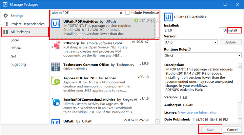Click the Project Dependencies tree icon
This screenshot has height=135, width=244.
6,24
